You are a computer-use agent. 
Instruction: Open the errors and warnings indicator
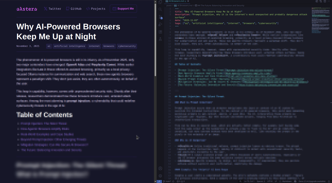coord(181,181)
